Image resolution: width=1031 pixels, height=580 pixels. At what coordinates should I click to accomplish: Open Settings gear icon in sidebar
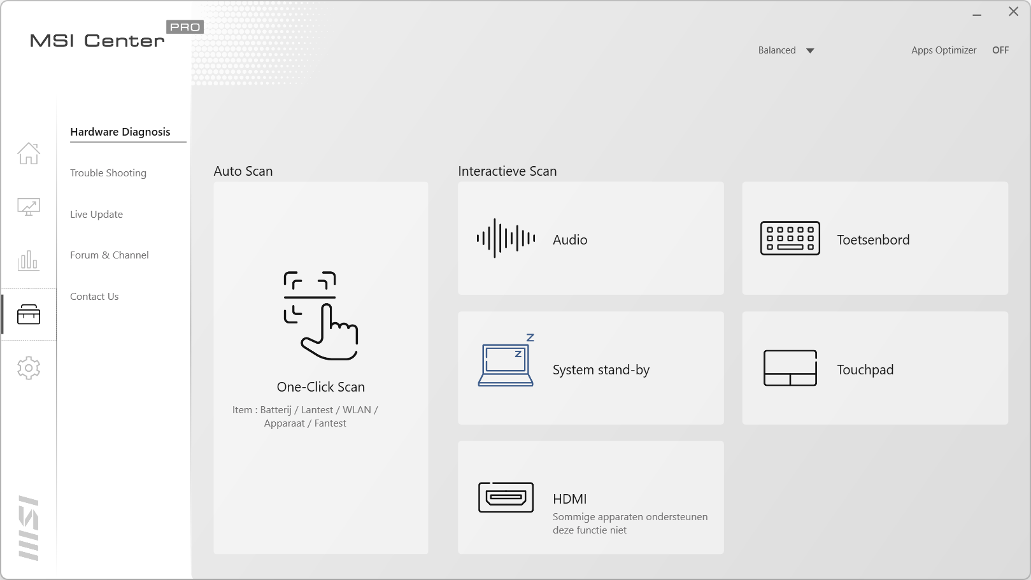tap(29, 368)
